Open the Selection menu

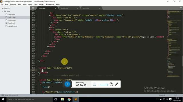[x=13, y=5]
